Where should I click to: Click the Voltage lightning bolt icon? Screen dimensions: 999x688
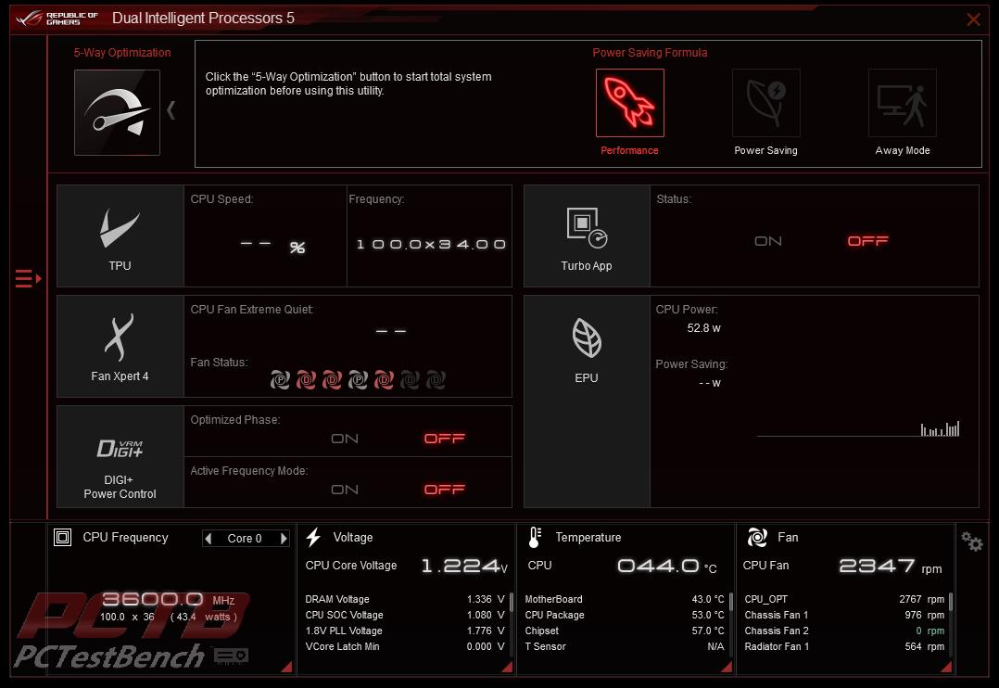point(313,538)
